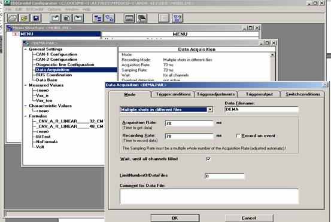Viewport: 331px width, 222px height.
Task: Close the Data Acquisition dialog
Action: [x=325, y=85]
